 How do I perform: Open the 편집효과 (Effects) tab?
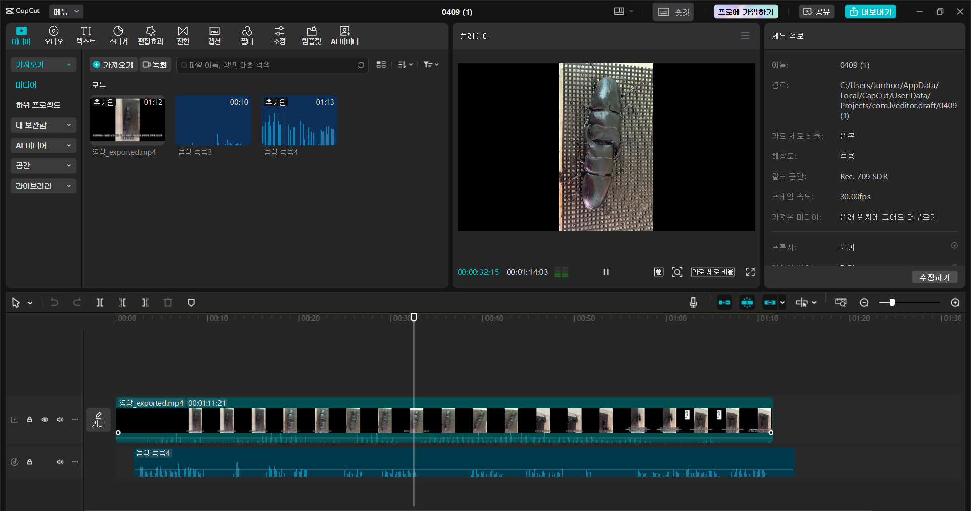tap(151, 35)
